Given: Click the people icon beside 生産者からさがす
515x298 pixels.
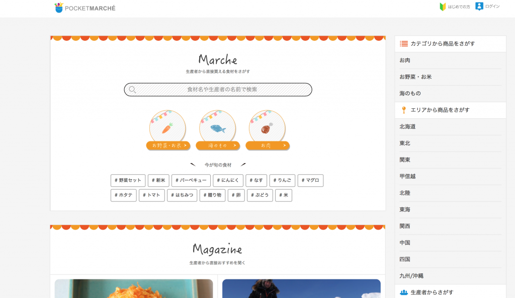Looking at the screenshot, I should pyautogui.click(x=403, y=292).
